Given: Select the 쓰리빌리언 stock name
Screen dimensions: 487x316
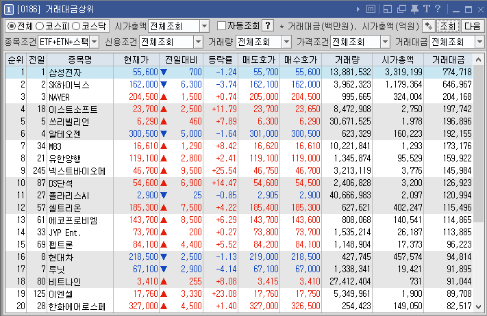Looking at the screenshot, I should [x=69, y=122].
